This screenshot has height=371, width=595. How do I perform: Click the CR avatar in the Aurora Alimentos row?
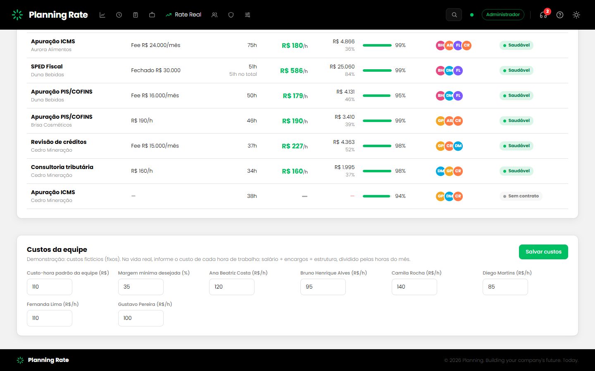pyautogui.click(x=466, y=45)
